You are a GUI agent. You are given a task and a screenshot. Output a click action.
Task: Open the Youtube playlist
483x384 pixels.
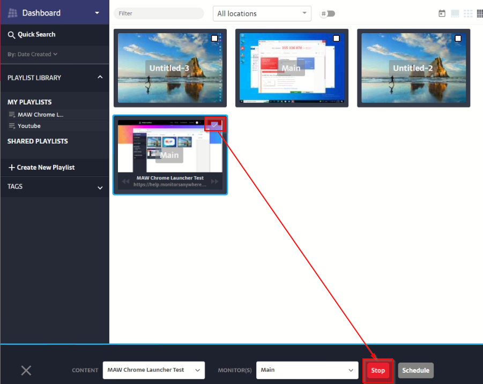coord(29,126)
